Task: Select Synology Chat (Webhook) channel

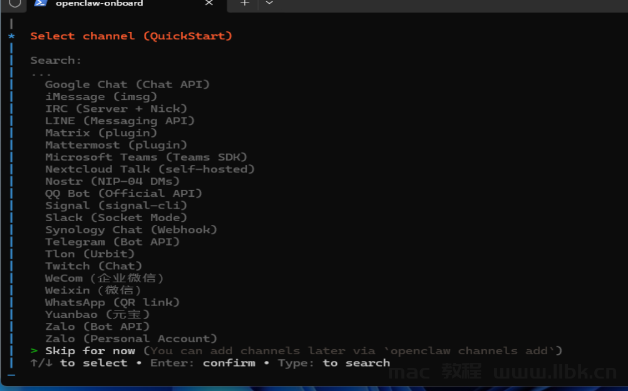Action: click(x=131, y=230)
